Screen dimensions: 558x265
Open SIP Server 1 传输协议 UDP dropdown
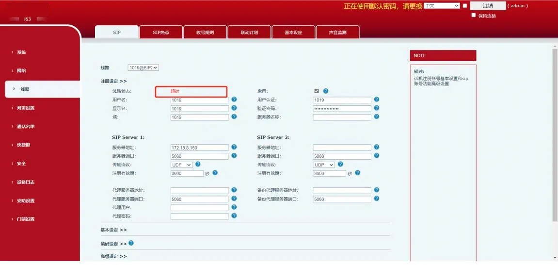(181, 165)
